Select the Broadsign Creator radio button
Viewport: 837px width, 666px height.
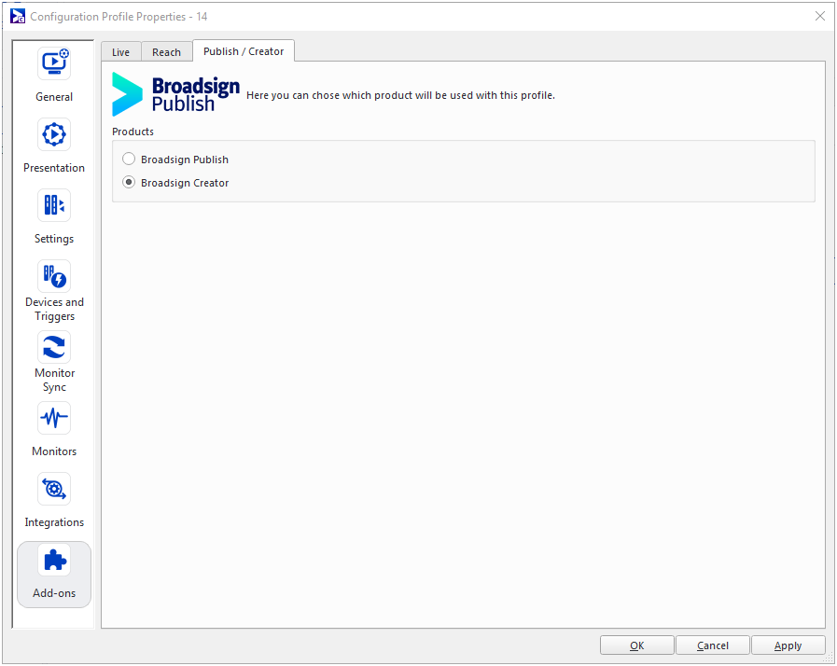tap(129, 183)
